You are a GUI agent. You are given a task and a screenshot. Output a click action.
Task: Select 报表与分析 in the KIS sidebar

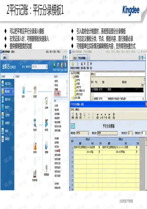point(8,99)
